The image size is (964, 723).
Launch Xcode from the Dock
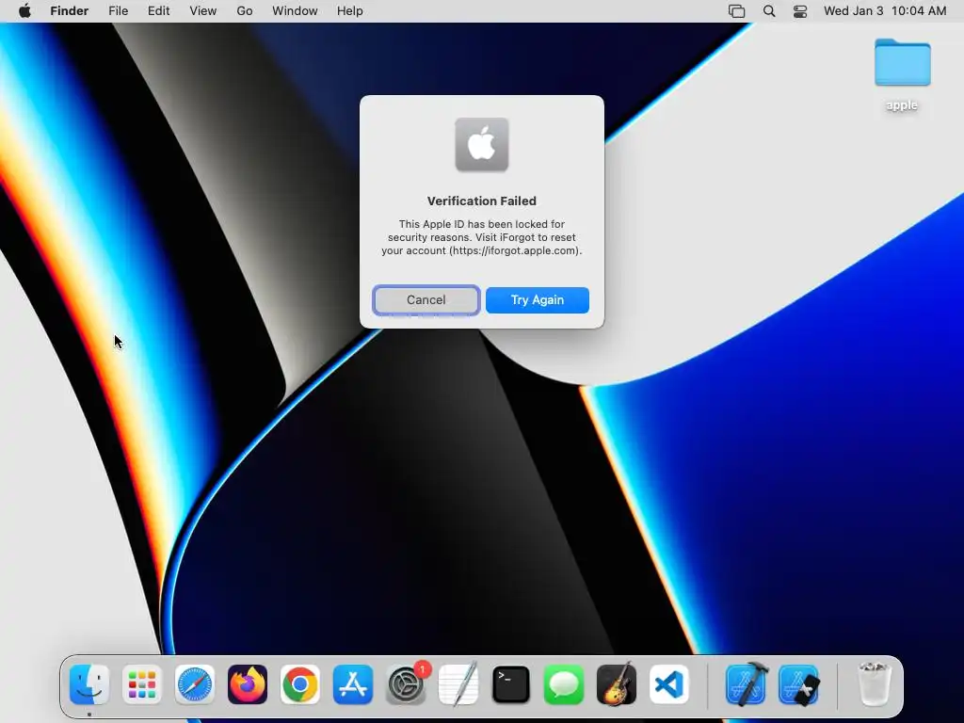[747, 684]
